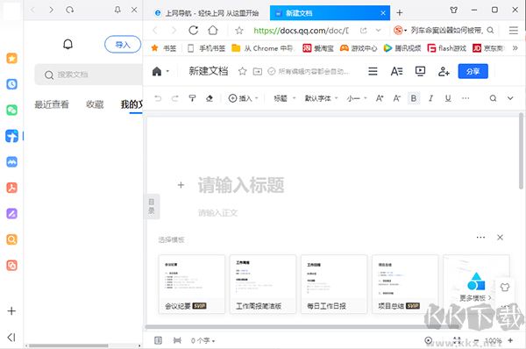This screenshot has width=526, height=349.
Task: Star the 新建文档 document
Action: coord(242,71)
